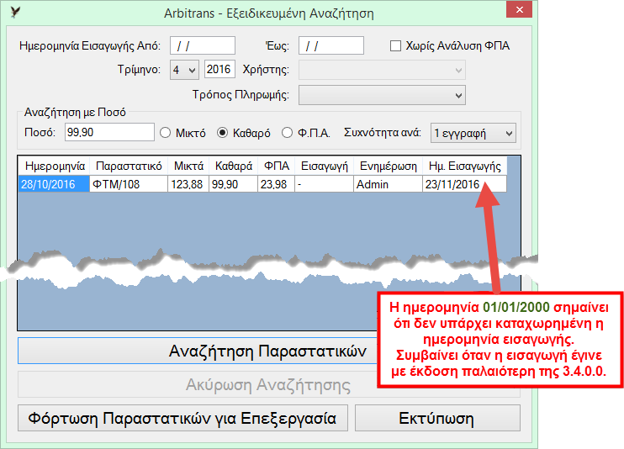Viewport: 624px width, 449px height.
Task: Click the 123,88 gross amount cell
Action: (188, 184)
